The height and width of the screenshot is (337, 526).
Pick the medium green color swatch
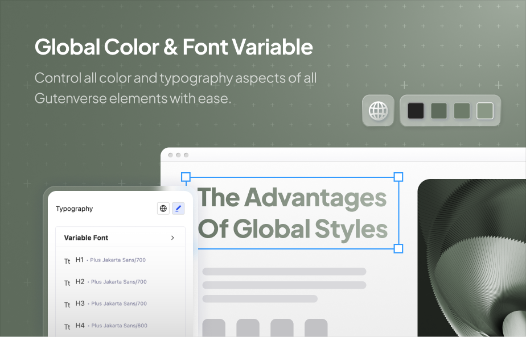coord(462,110)
